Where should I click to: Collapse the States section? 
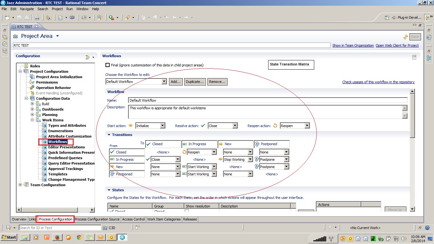[x=109, y=190]
